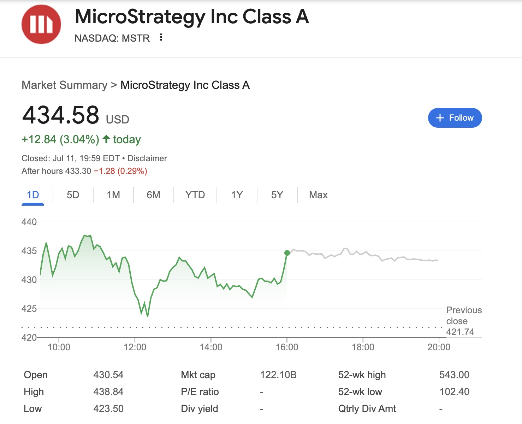The height and width of the screenshot is (424, 522).
Task: Click the green up arrow beside today
Action: [x=106, y=139]
